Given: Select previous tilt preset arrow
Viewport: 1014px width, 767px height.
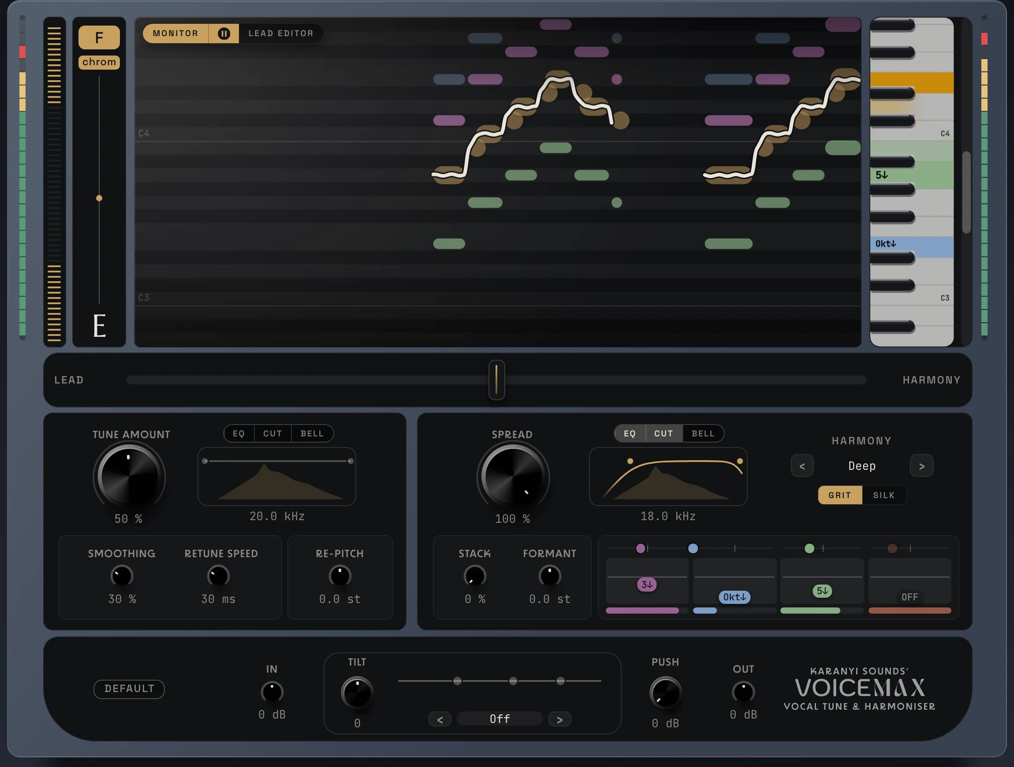Looking at the screenshot, I should tap(440, 719).
